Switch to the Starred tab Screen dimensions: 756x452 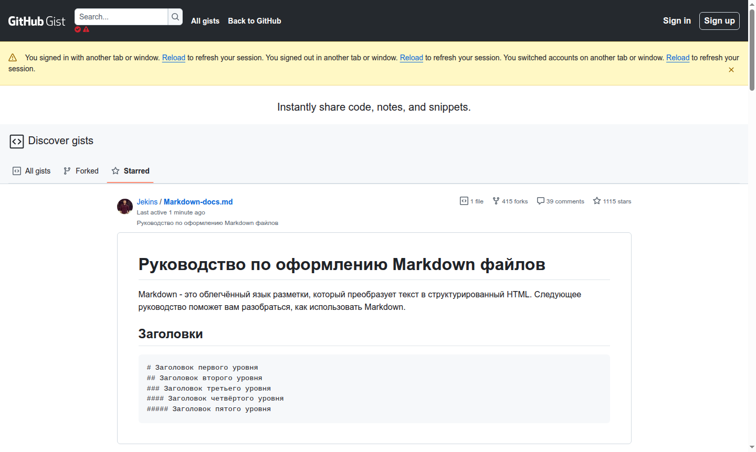pyautogui.click(x=130, y=170)
